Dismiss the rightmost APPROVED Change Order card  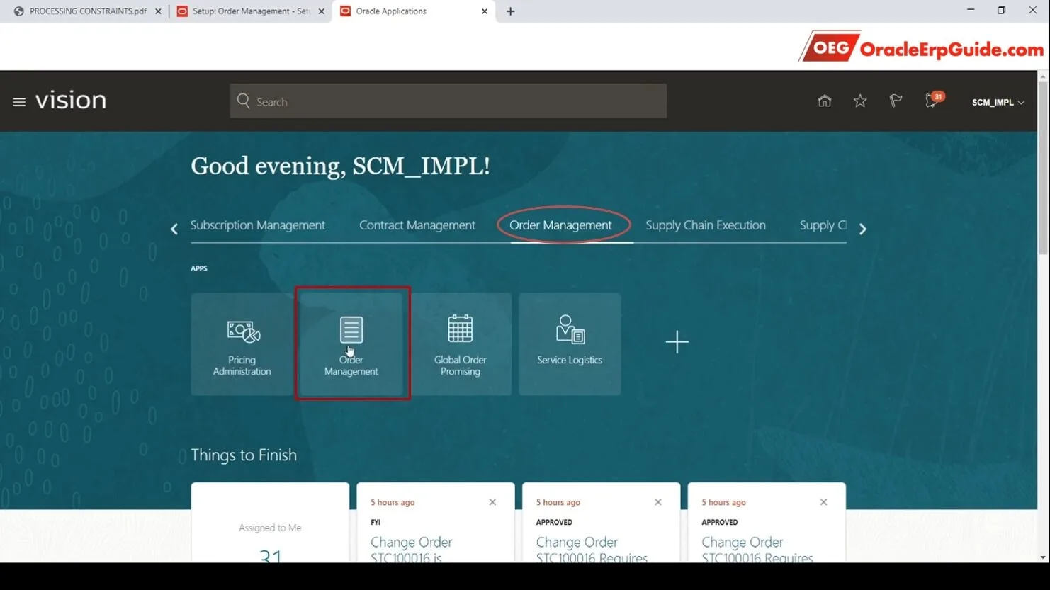823,502
